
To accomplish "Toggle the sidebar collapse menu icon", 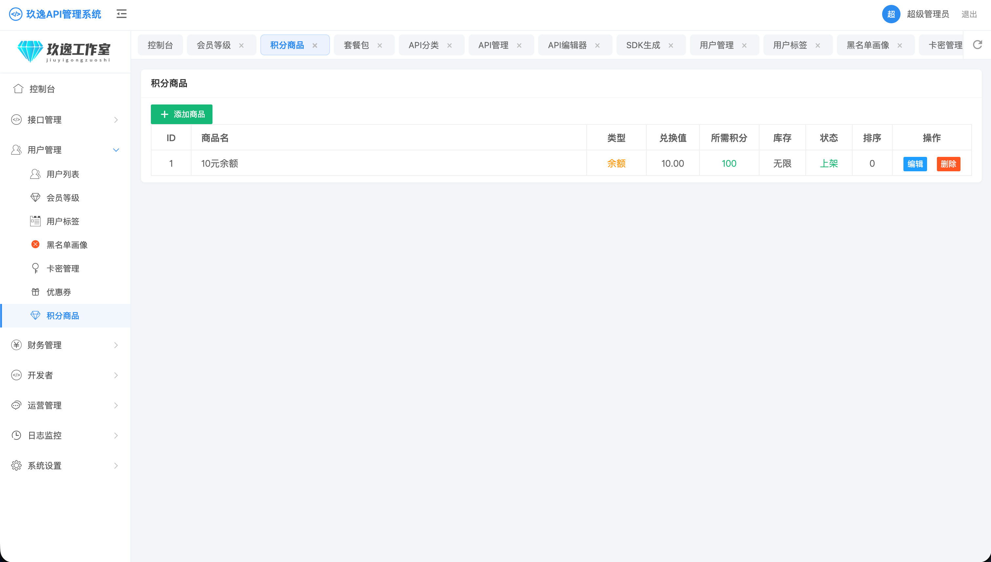I will (x=121, y=14).
